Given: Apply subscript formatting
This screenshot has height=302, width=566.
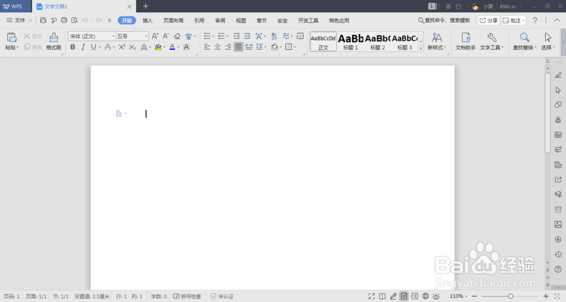Looking at the screenshot, I should click(132, 47).
